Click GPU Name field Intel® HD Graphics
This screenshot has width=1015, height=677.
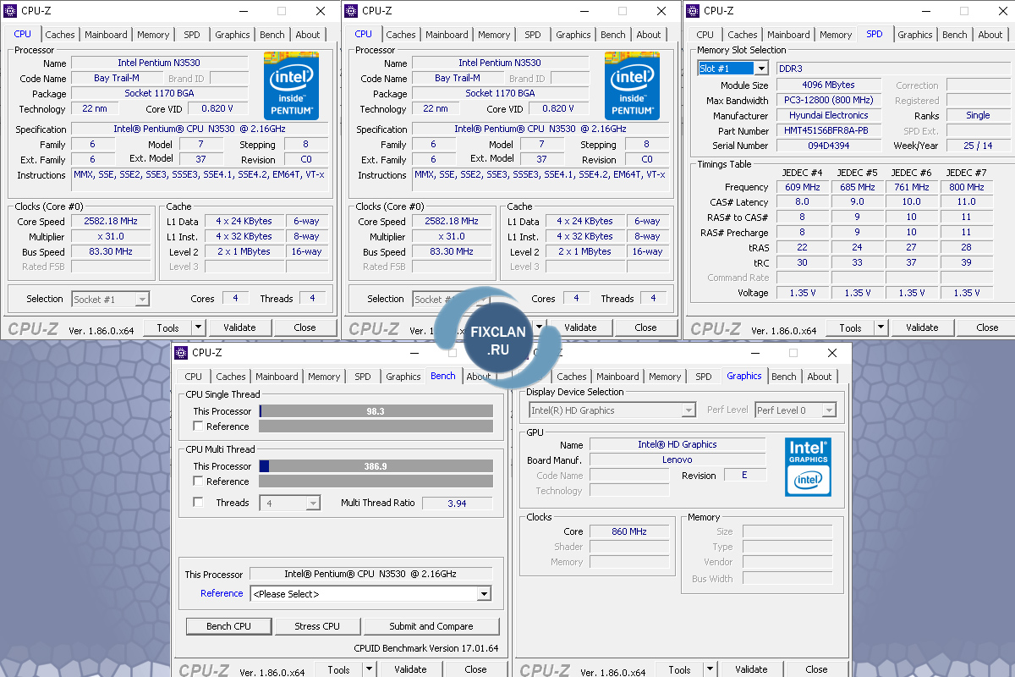[x=678, y=444]
